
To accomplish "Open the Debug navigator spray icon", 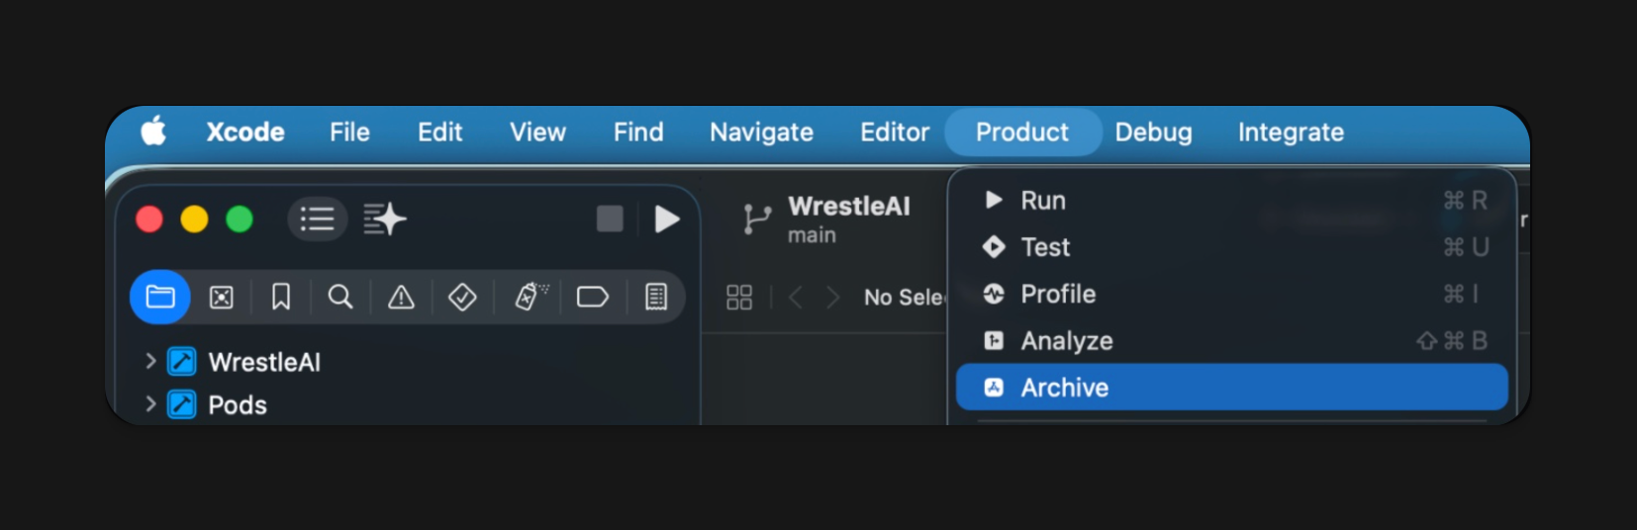I will click(x=531, y=296).
